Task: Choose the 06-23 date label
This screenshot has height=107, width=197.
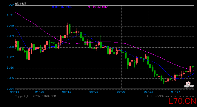Action: tap(149, 92)
